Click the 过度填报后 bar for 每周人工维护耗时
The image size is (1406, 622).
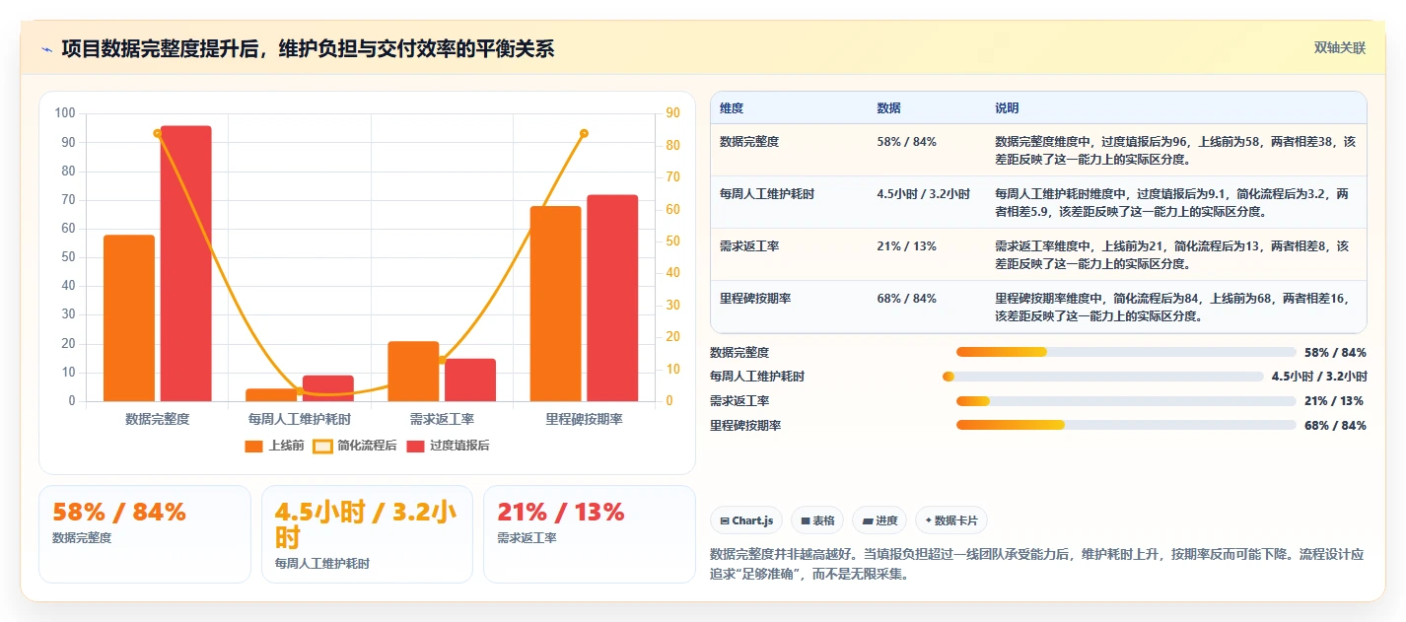tap(328, 388)
